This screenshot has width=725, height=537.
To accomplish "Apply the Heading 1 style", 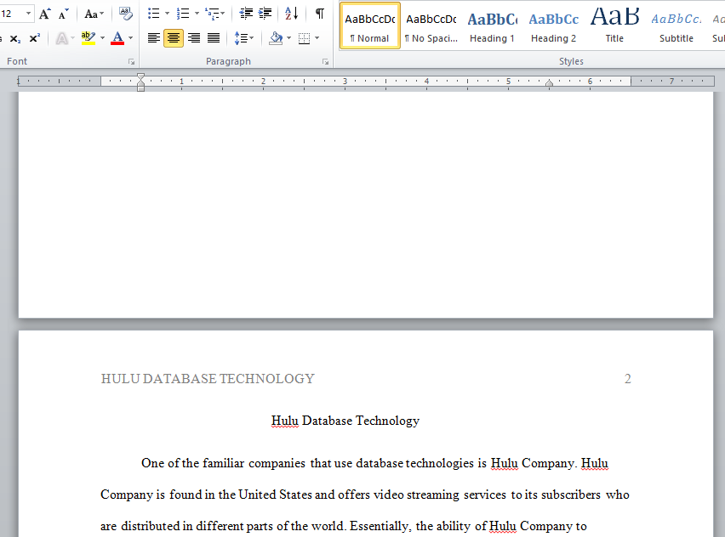I will [492, 25].
